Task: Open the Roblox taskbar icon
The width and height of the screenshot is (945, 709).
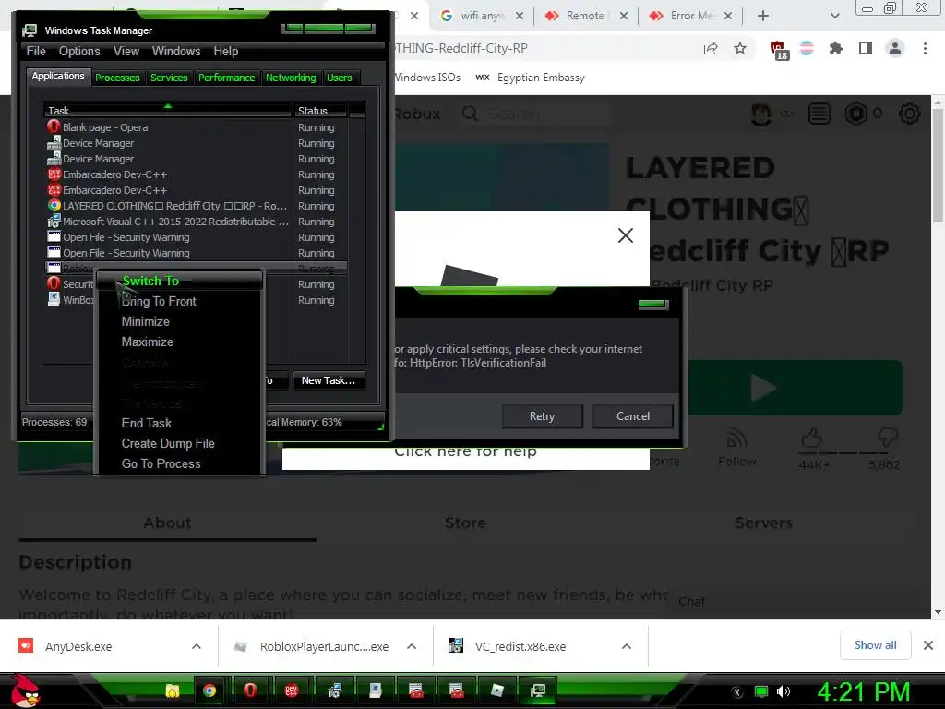Action: [x=497, y=691]
